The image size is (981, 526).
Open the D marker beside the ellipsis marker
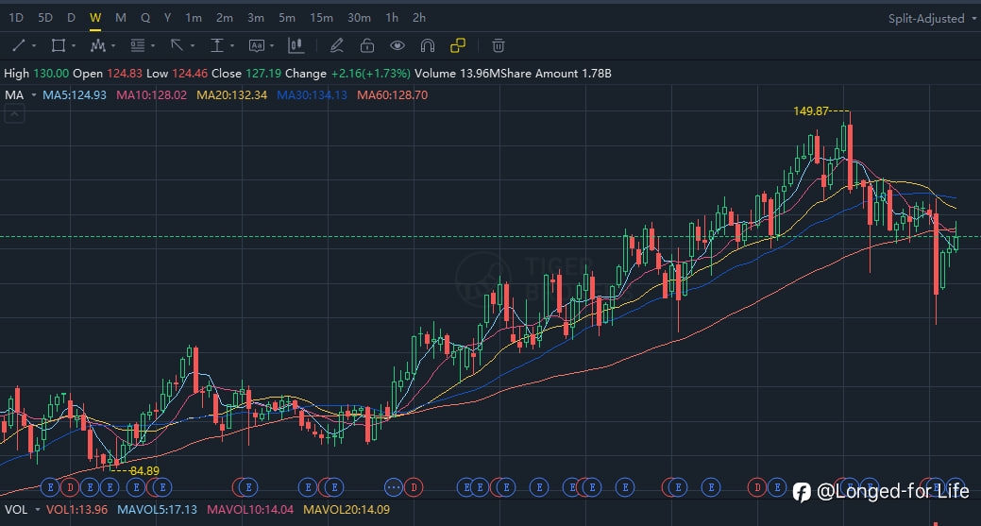(x=414, y=486)
